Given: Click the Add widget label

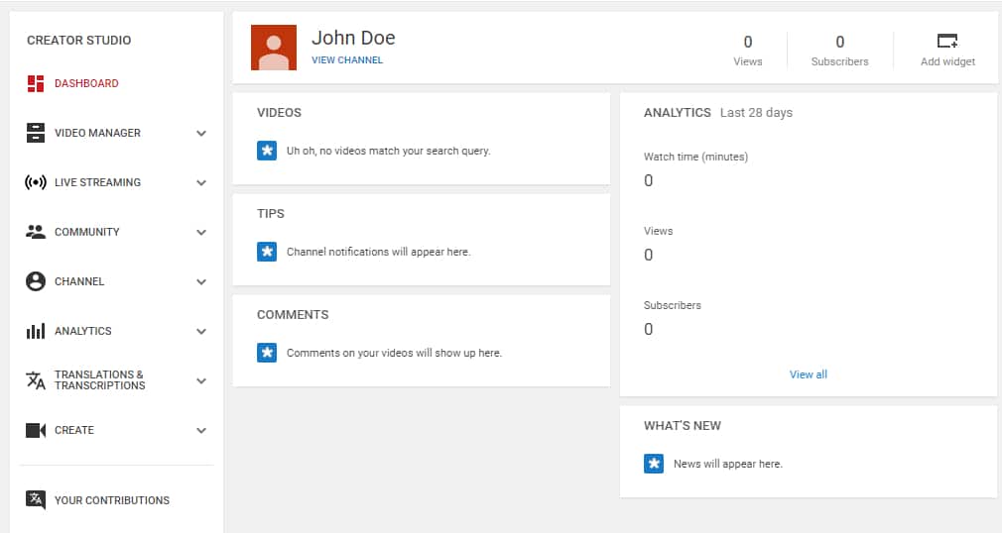Looking at the screenshot, I should tap(947, 61).
